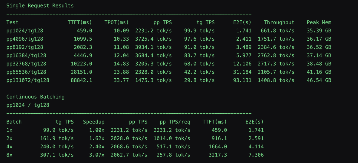Image resolution: width=358 pixels, height=163 pixels.
Task: Click the pp TPS value '3684.4 tok/s'
Action: tap(153, 55)
